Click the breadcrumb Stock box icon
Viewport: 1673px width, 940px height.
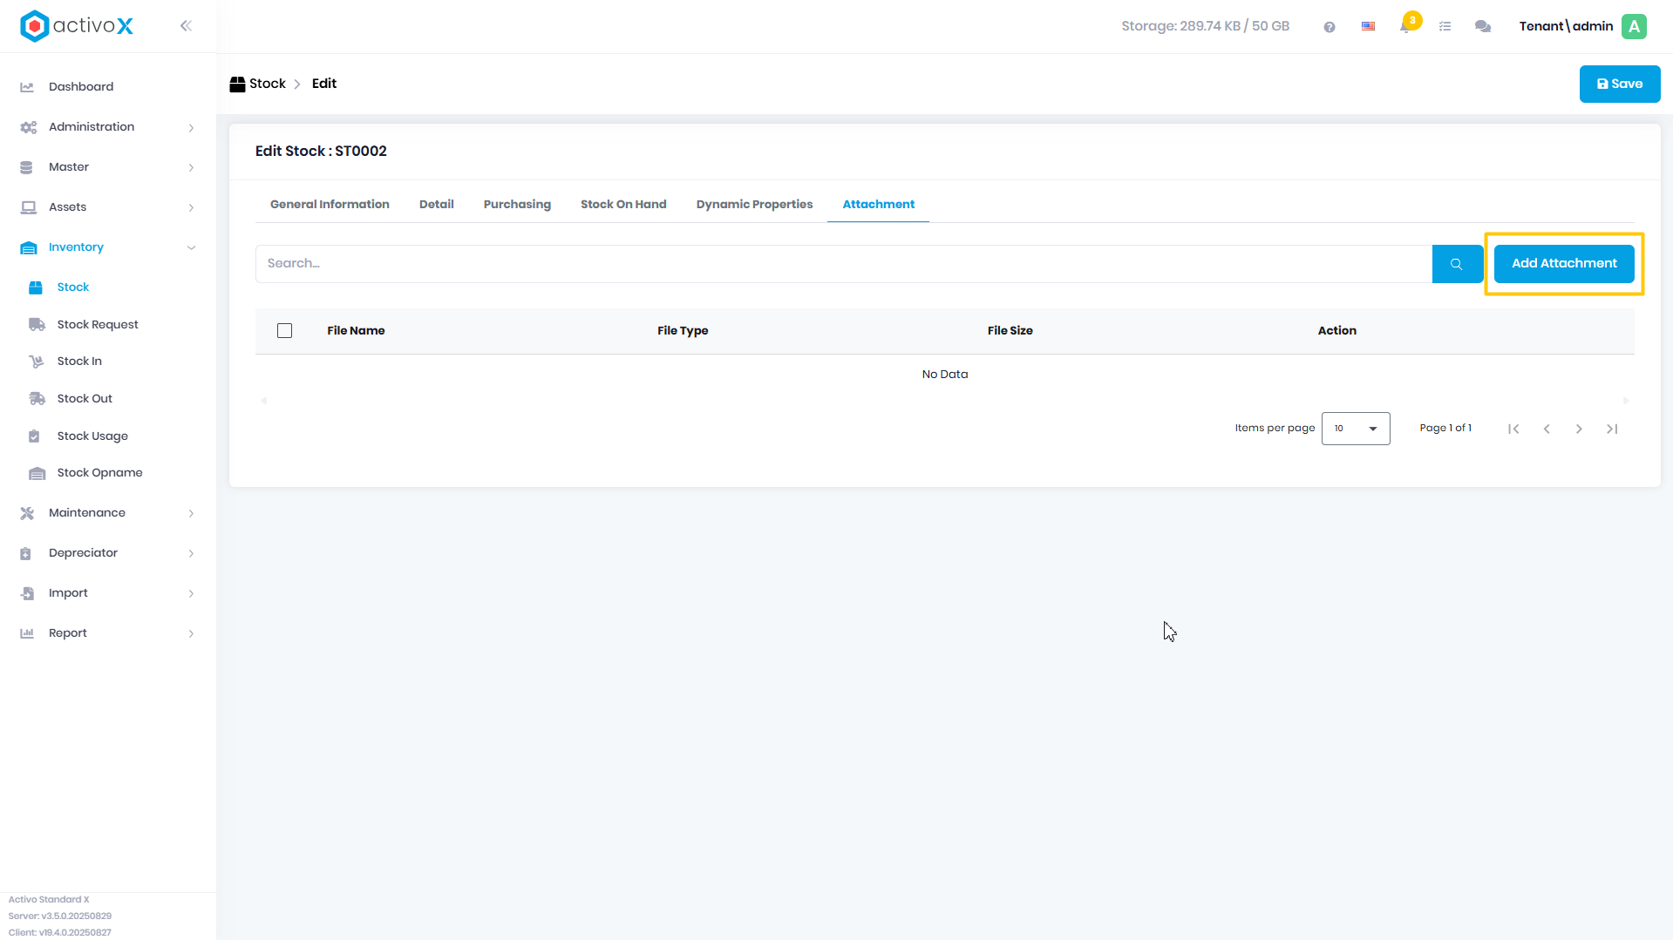237,85
